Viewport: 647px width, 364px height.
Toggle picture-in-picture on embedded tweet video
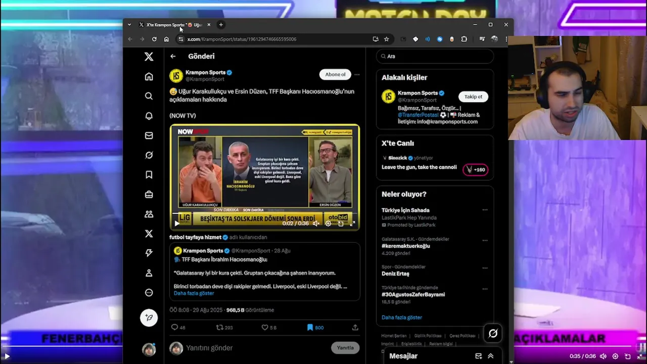(x=341, y=223)
